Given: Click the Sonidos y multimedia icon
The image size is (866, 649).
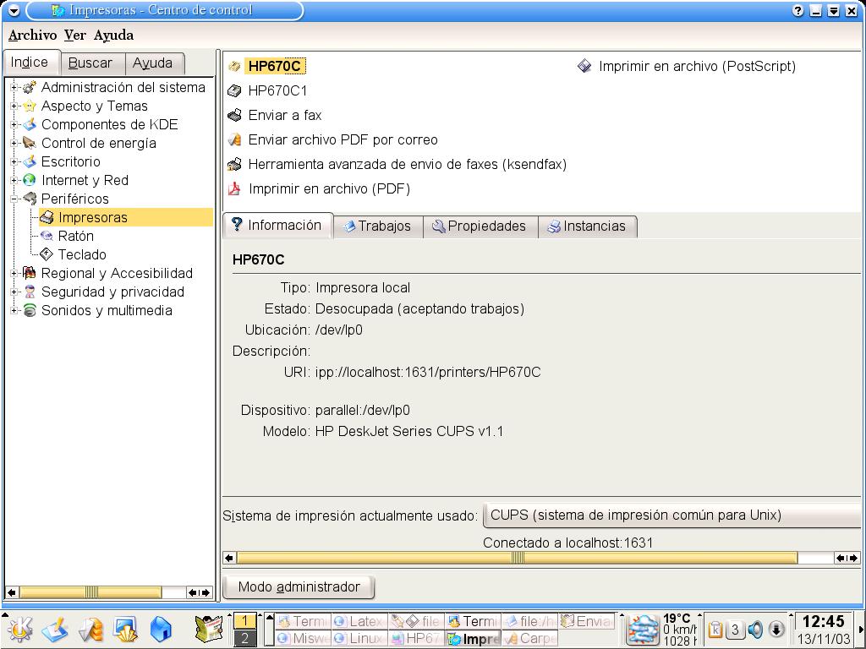Looking at the screenshot, I should coord(30,310).
